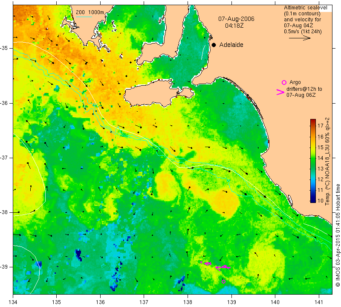Click the '200 1000m' bathymetry label
The image size is (341, 307).
[90, 12]
